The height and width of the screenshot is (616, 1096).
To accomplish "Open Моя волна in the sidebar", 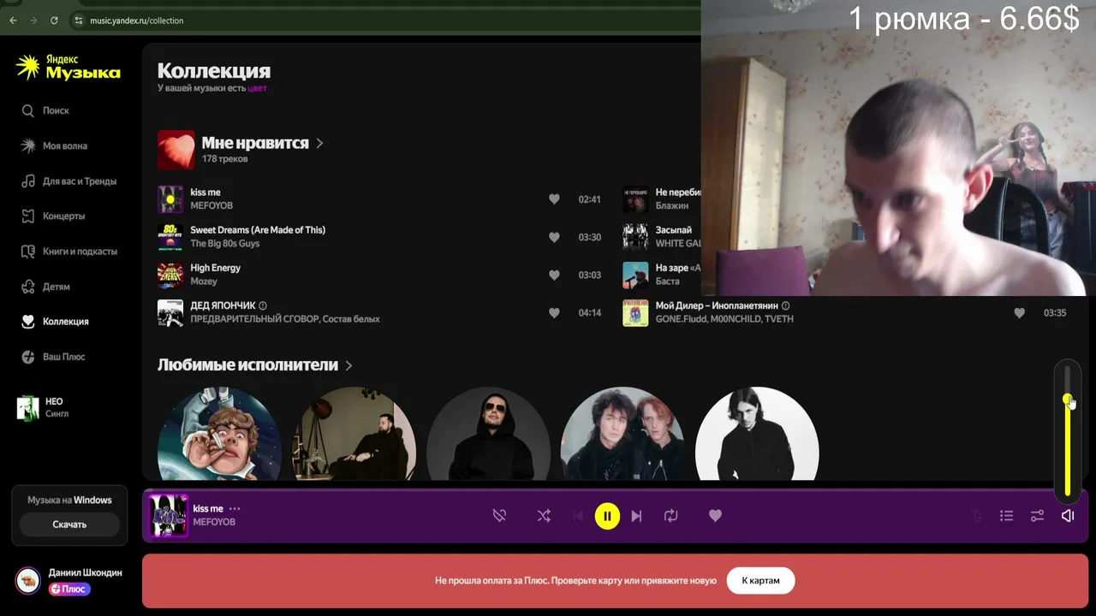I will [65, 145].
